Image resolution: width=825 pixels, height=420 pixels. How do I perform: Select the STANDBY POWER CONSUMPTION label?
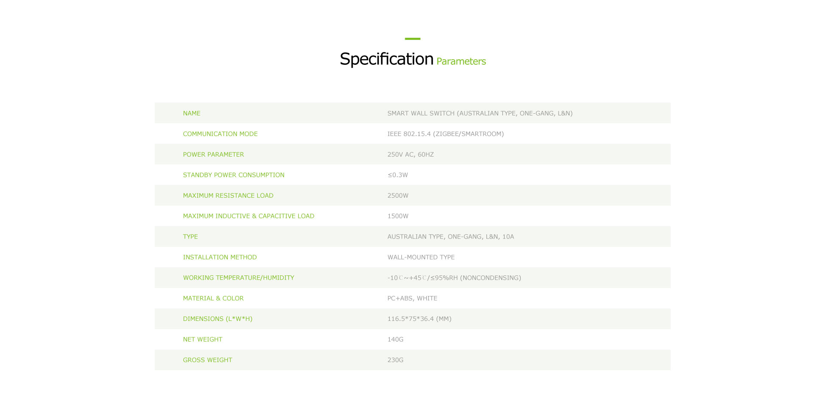pyautogui.click(x=234, y=175)
